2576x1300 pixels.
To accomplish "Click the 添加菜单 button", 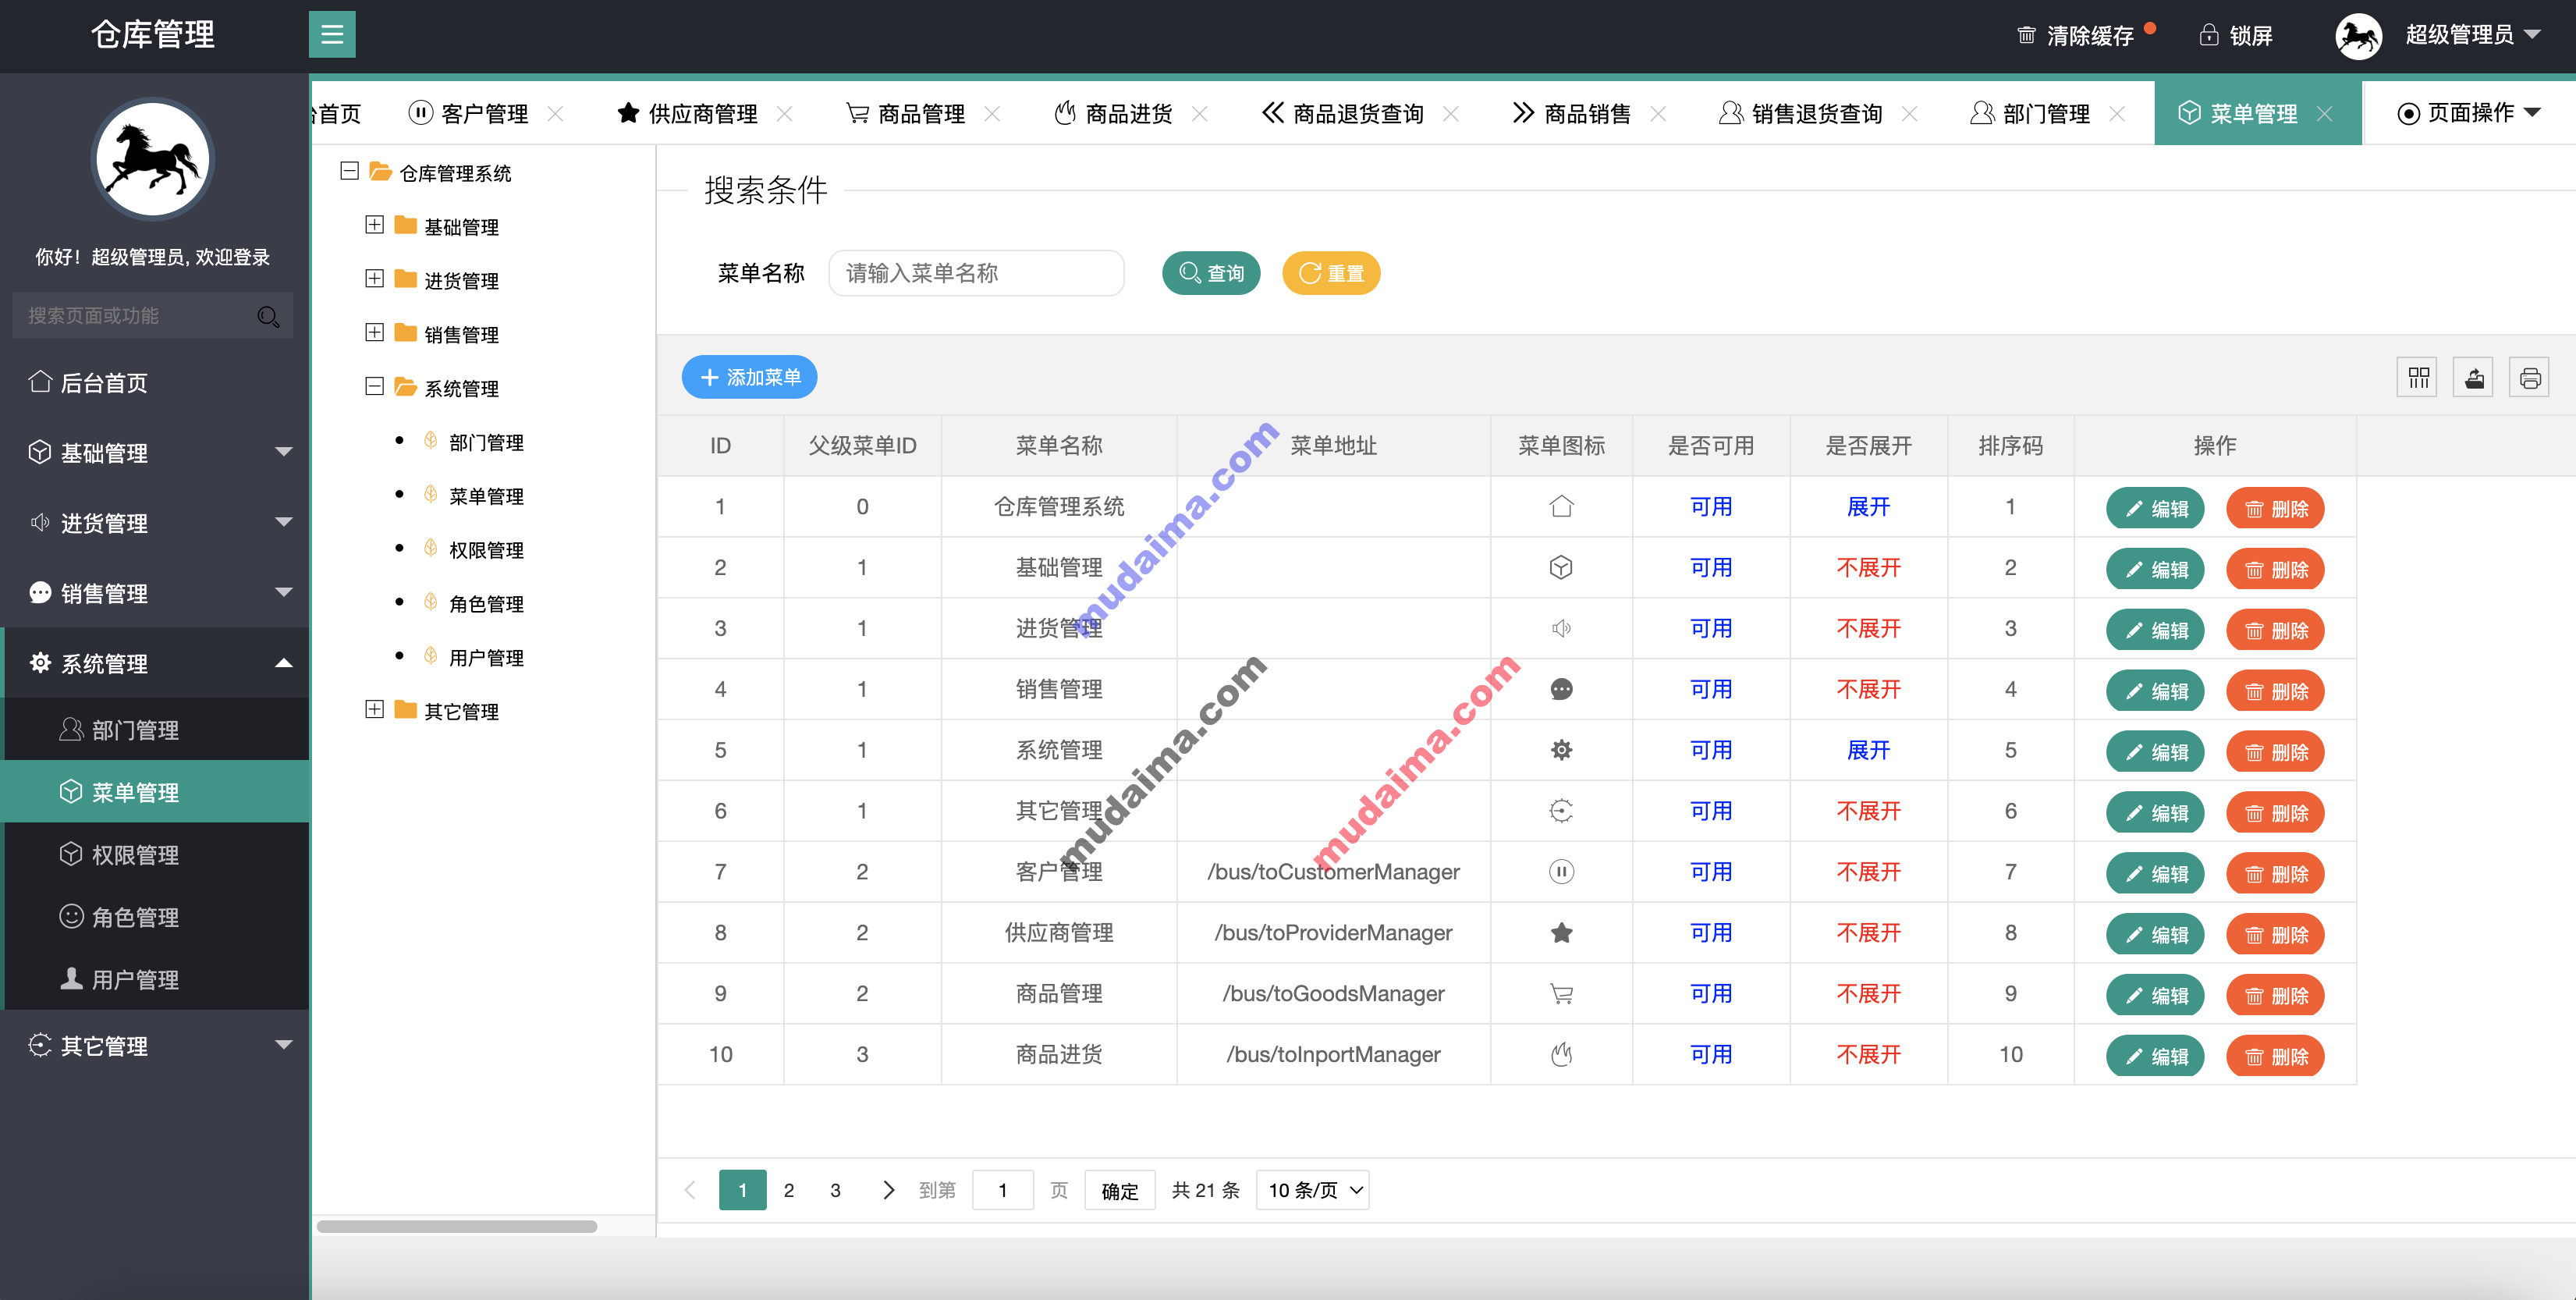I will point(749,377).
